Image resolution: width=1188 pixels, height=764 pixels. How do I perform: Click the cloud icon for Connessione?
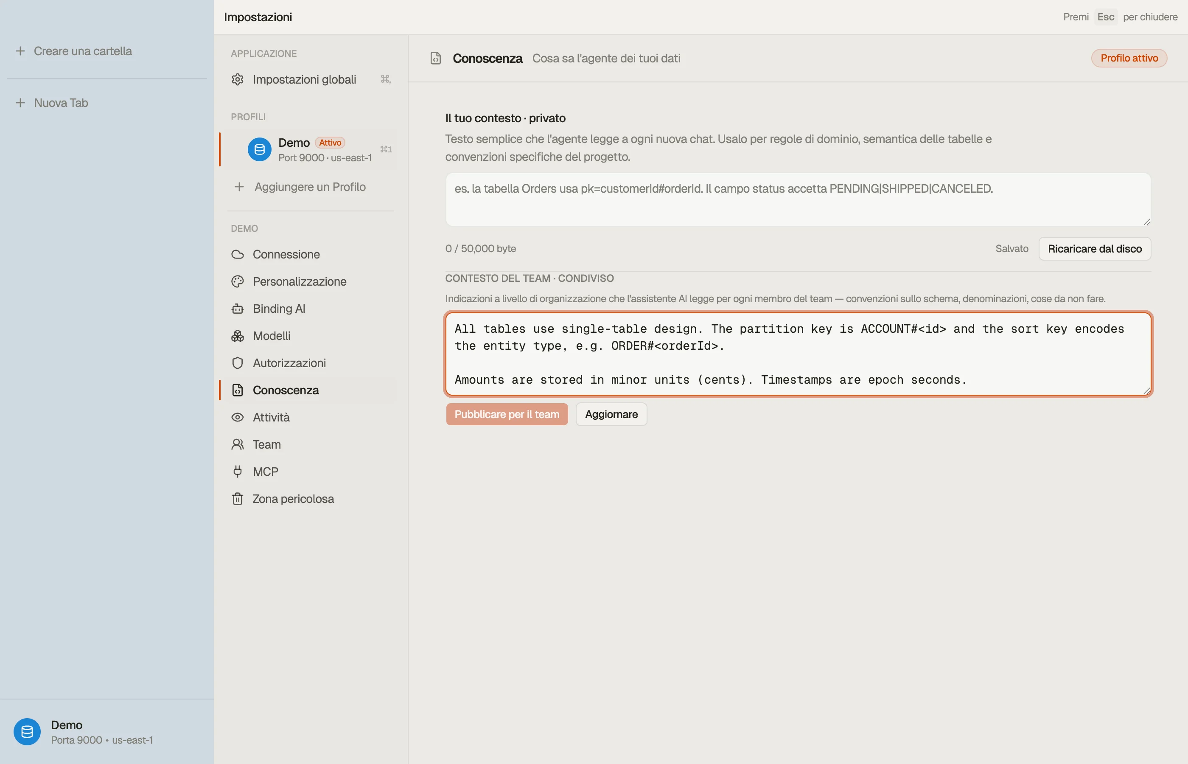click(x=238, y=255)
